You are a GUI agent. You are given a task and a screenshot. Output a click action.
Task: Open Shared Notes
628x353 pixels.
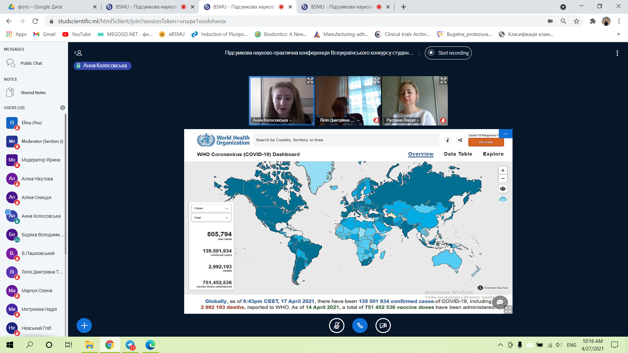(33, 92)
